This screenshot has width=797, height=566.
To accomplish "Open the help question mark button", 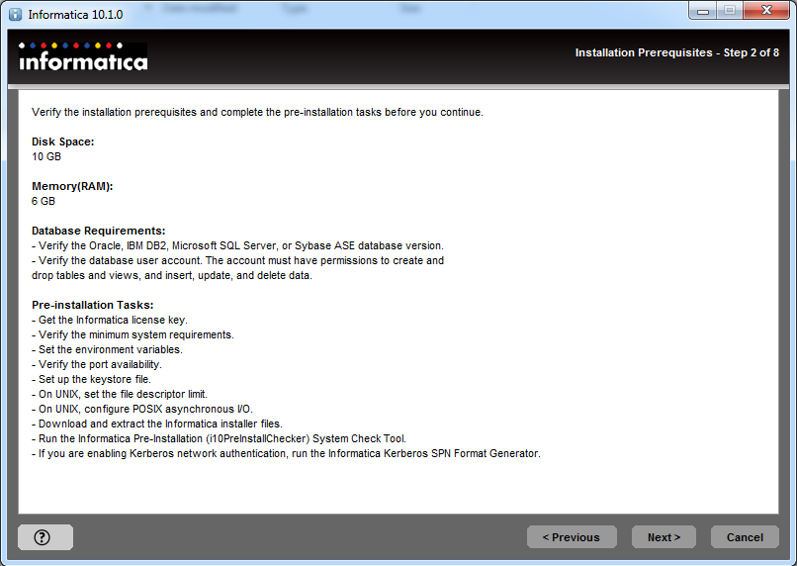I will click(45, 537).
